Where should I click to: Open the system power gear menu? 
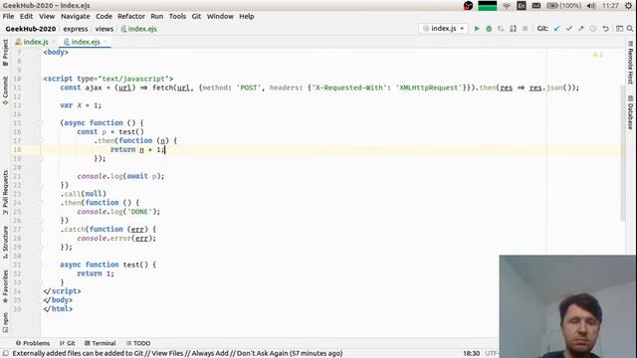[628, 6]
